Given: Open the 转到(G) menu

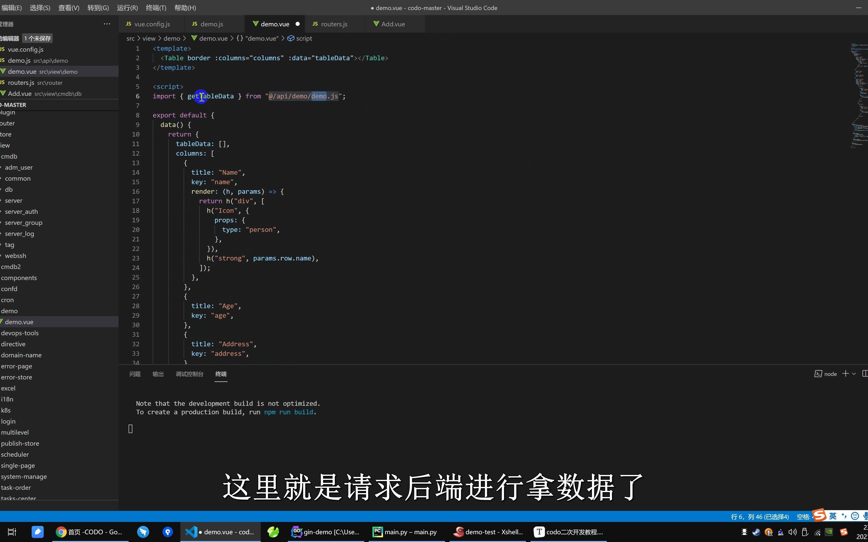Looking at the screenshot, I should point(98,8).
